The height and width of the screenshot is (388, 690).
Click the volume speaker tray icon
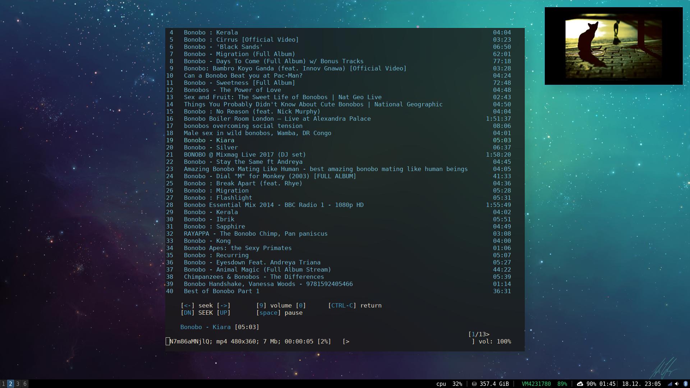coord(677,384)
